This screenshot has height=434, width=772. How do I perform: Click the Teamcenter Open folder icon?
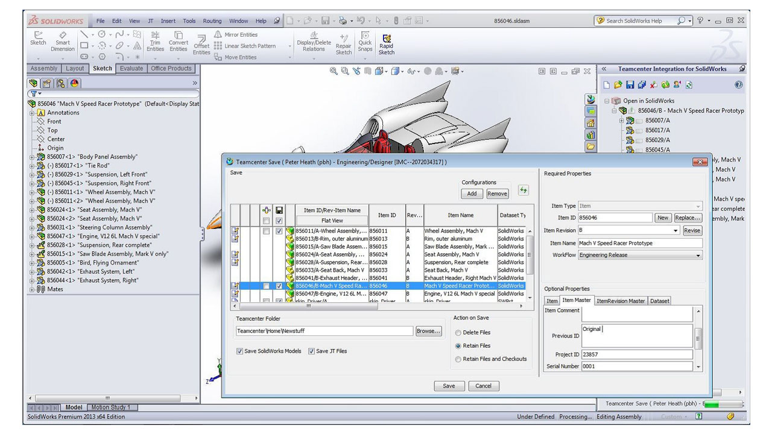click(x=619, y=85)
